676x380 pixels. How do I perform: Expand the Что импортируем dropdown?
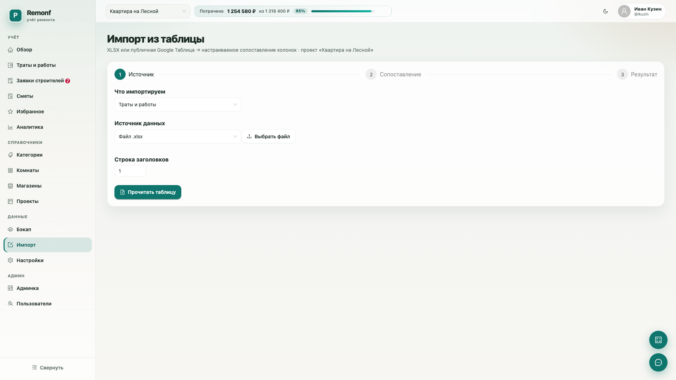[x=178, y=104]
